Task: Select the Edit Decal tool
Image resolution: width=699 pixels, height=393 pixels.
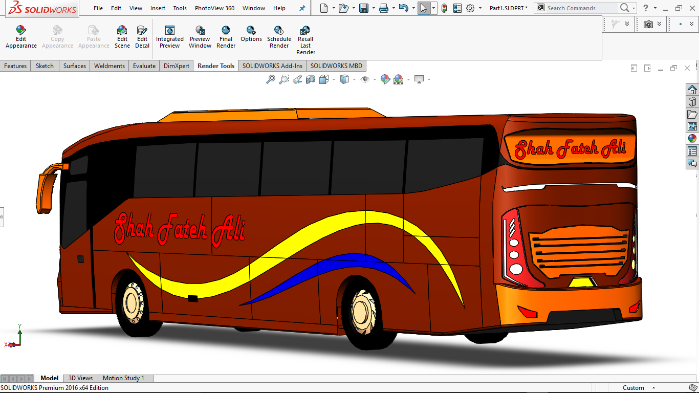Action: pyautogui.click(x=142, y=37)
